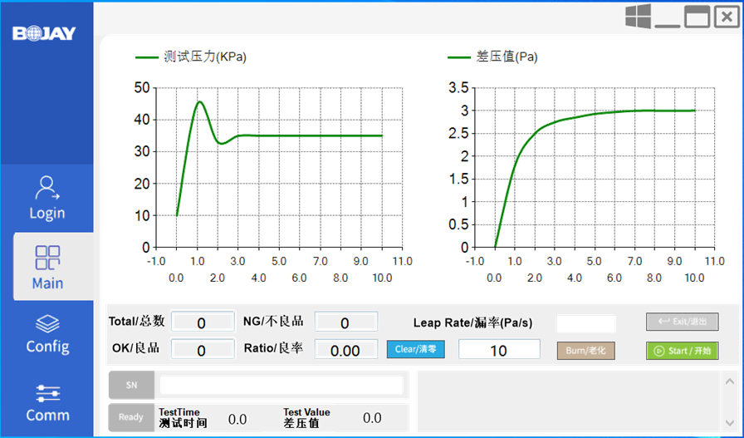Click the BOJAY logo

(x=45, y=33)
